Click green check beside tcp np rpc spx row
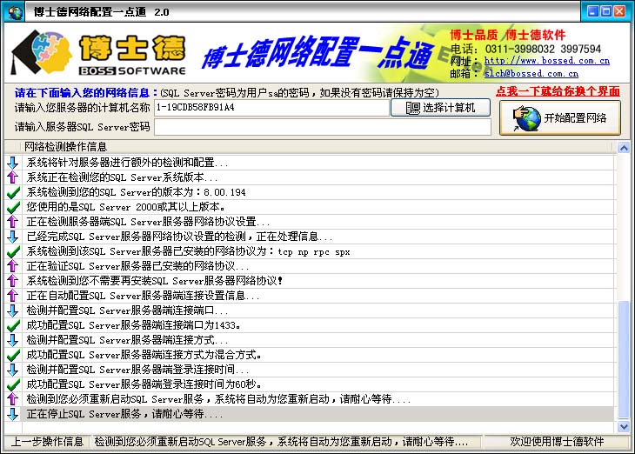This screenshot has width=635, height=454. pyautogui.click(x=13, y=251)
